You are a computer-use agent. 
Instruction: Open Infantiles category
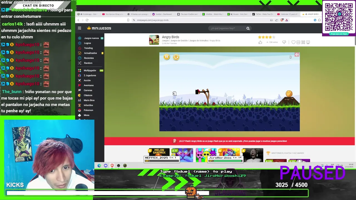pos(88,105)
